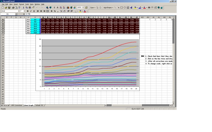This screenshot has width=212, height=132.
Task: Expand the Name Box dropdown
Action: 16,14
